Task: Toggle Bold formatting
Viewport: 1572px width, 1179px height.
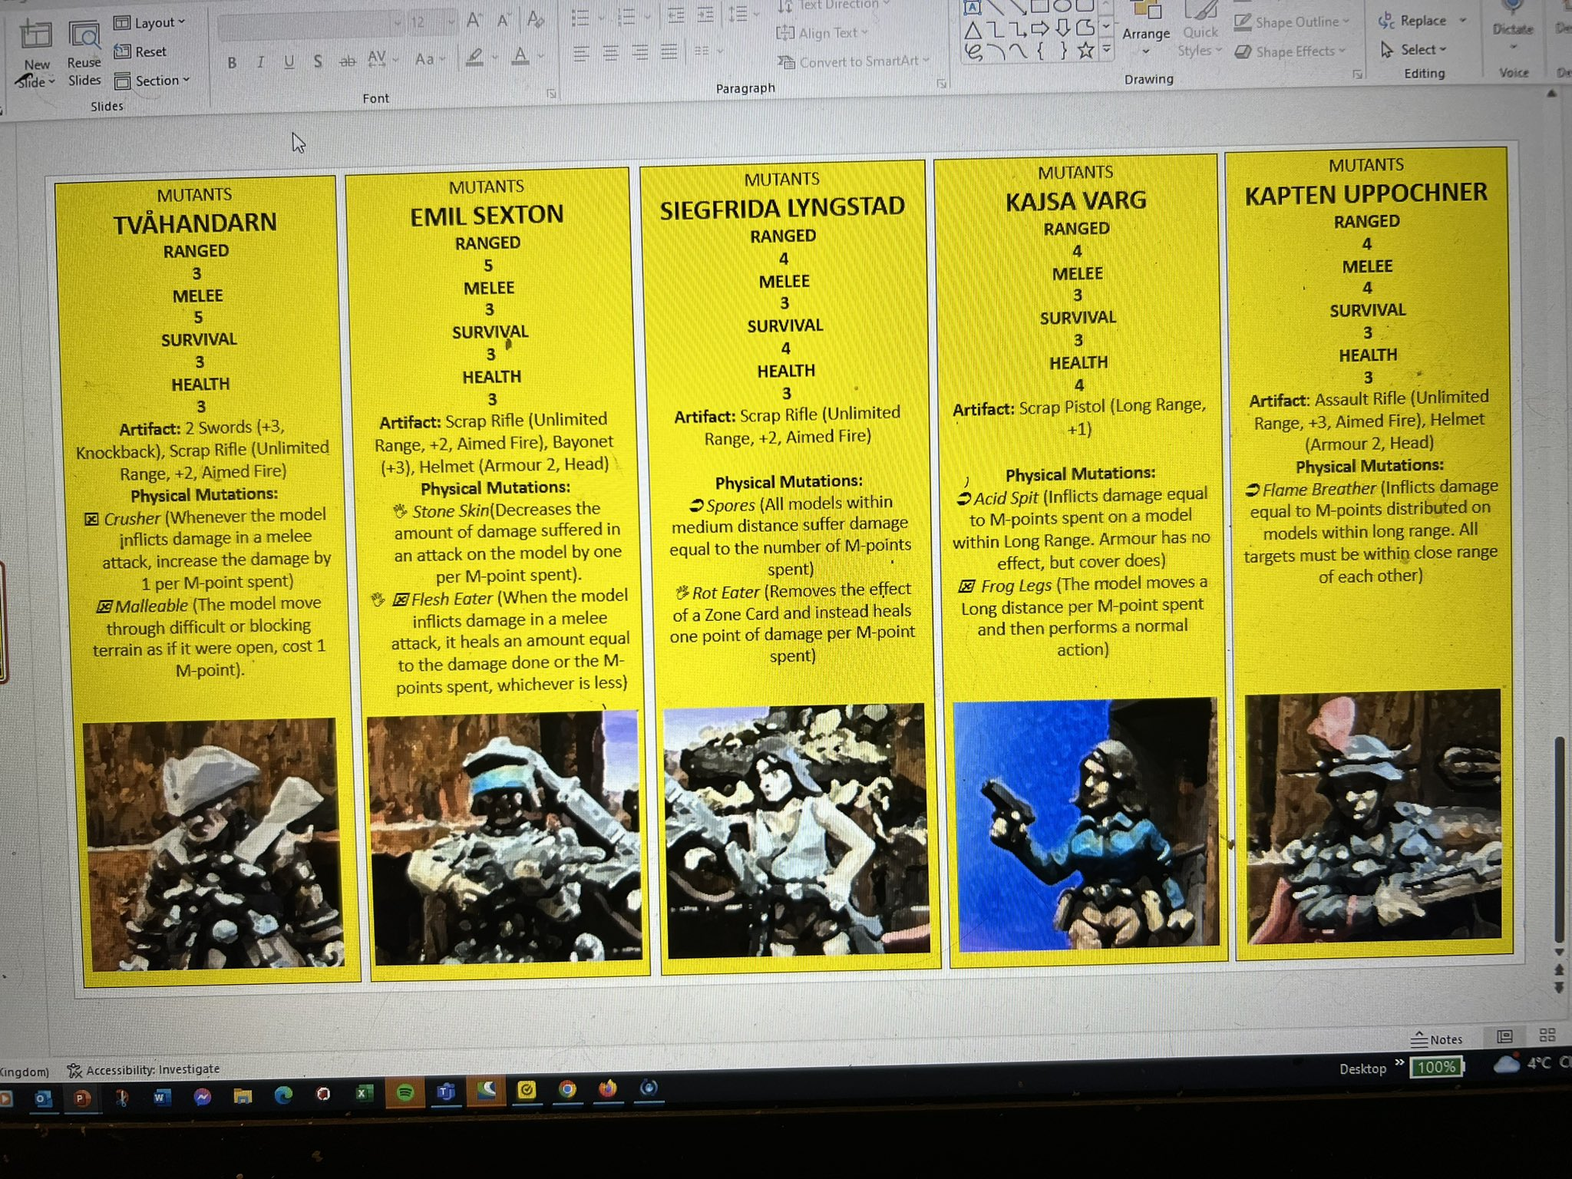Action: tap(232, 62)
